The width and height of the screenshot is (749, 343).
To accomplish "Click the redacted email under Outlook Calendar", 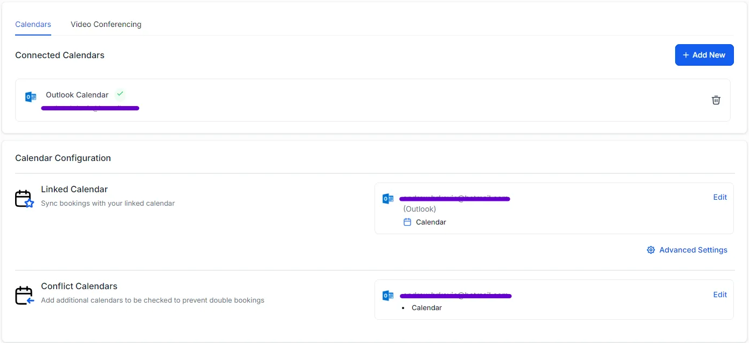I will pyautogui.click(x=90, y=108).
